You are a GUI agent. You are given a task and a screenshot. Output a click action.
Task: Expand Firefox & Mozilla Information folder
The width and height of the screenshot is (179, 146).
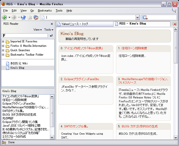3,46
